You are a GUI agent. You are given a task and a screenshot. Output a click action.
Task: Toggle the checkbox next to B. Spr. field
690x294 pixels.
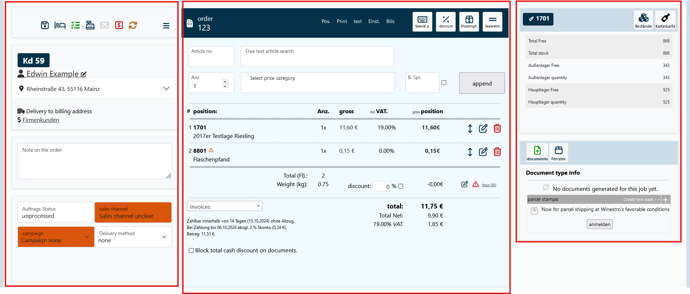(444, 83)
